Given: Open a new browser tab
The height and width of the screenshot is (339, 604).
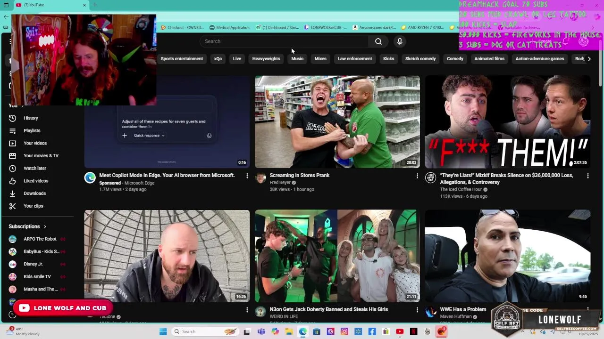Looking at the screenshot, I should pos(95,5).
